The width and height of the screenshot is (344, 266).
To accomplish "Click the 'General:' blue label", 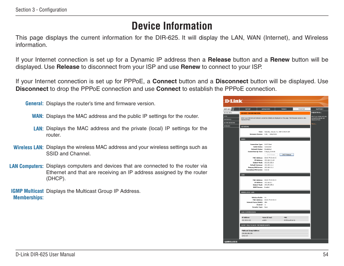I will click(x=35, y=103).
